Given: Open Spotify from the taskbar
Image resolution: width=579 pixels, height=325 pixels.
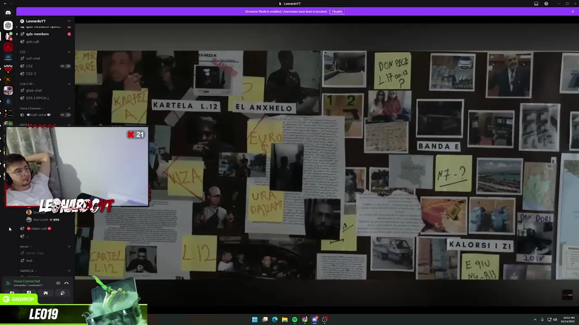Looking at the screenshot, I should pyautogui.click(x=294, y=320).
